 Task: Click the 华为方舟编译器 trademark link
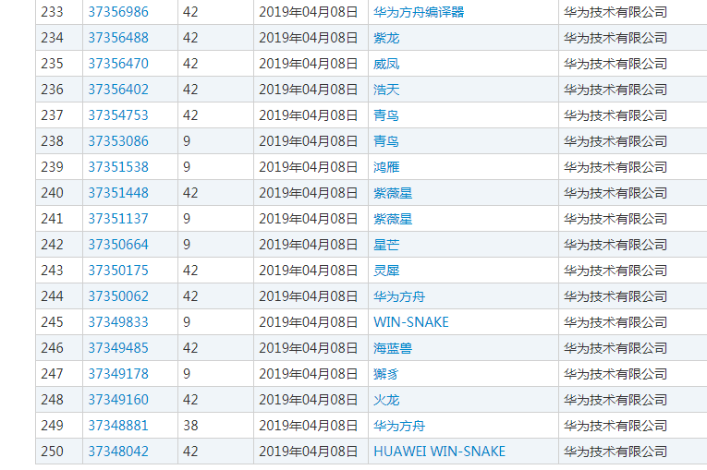(x=419, y=12)
